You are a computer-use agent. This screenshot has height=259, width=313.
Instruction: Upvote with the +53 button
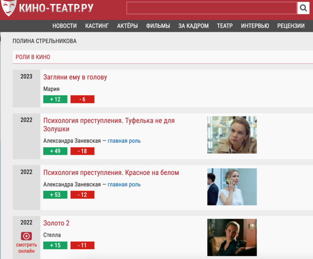pyautogui.click(x=55, y=195)
